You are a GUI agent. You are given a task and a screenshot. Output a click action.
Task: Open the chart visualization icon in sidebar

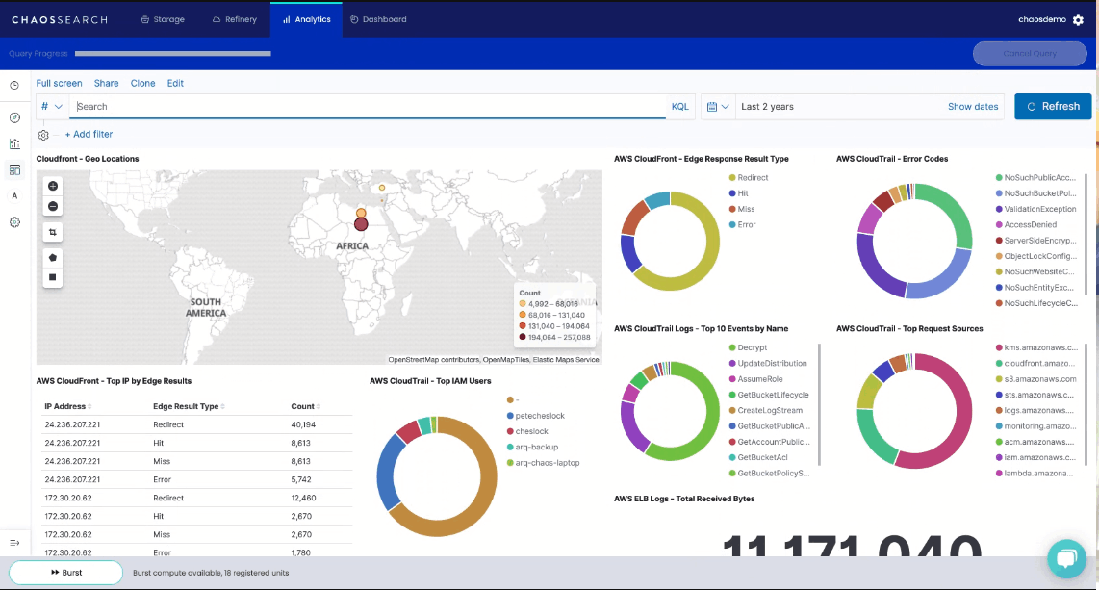13,142
